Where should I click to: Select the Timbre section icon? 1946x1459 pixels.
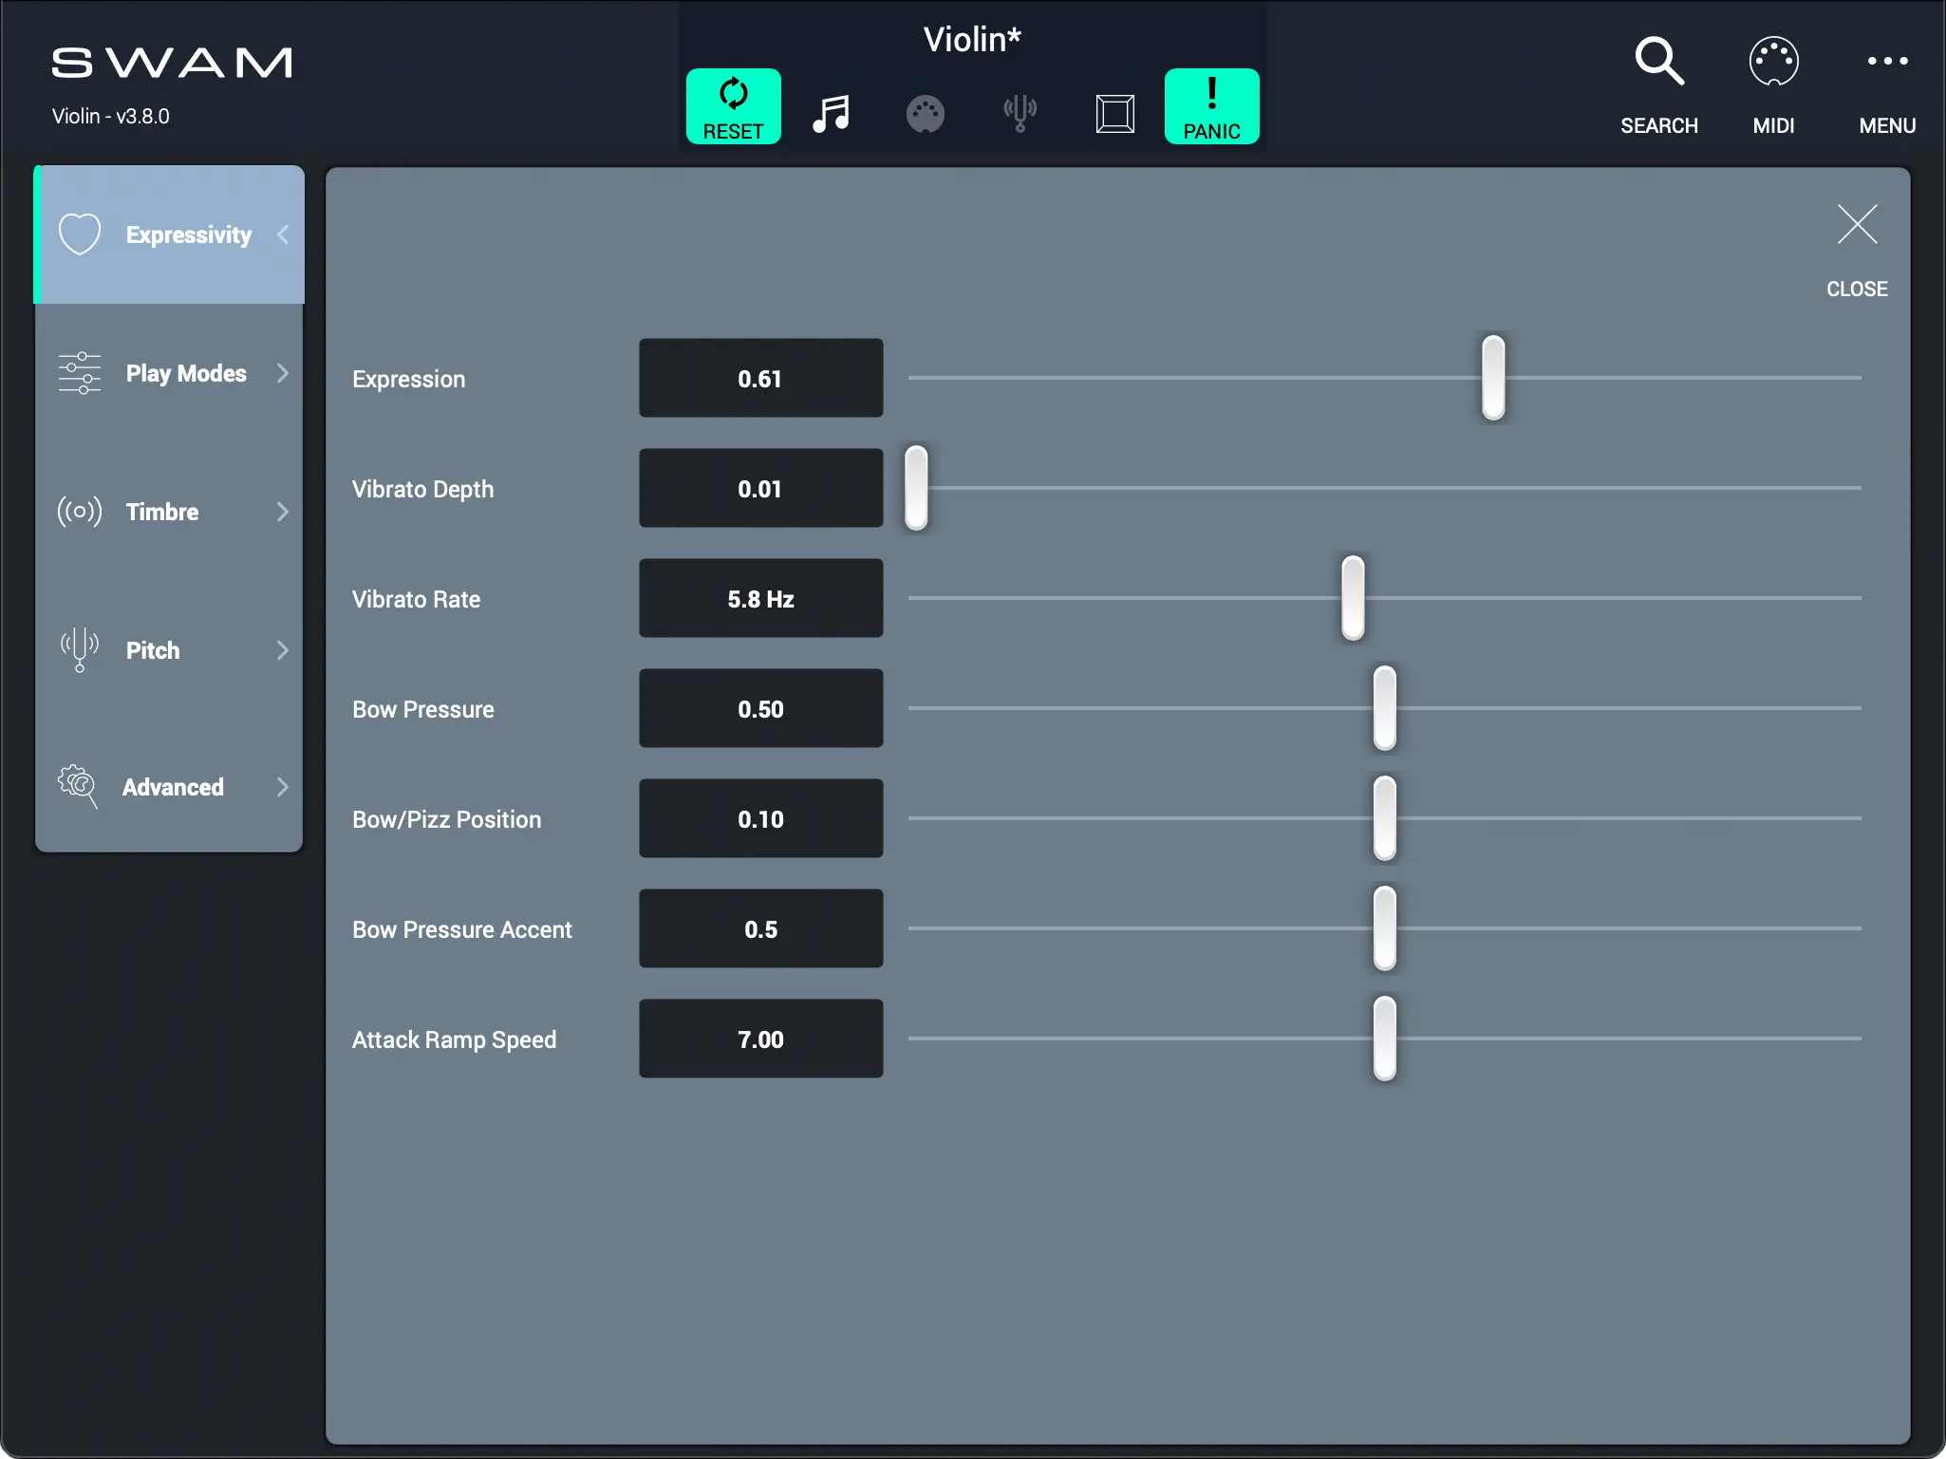[x=79, y=512]
